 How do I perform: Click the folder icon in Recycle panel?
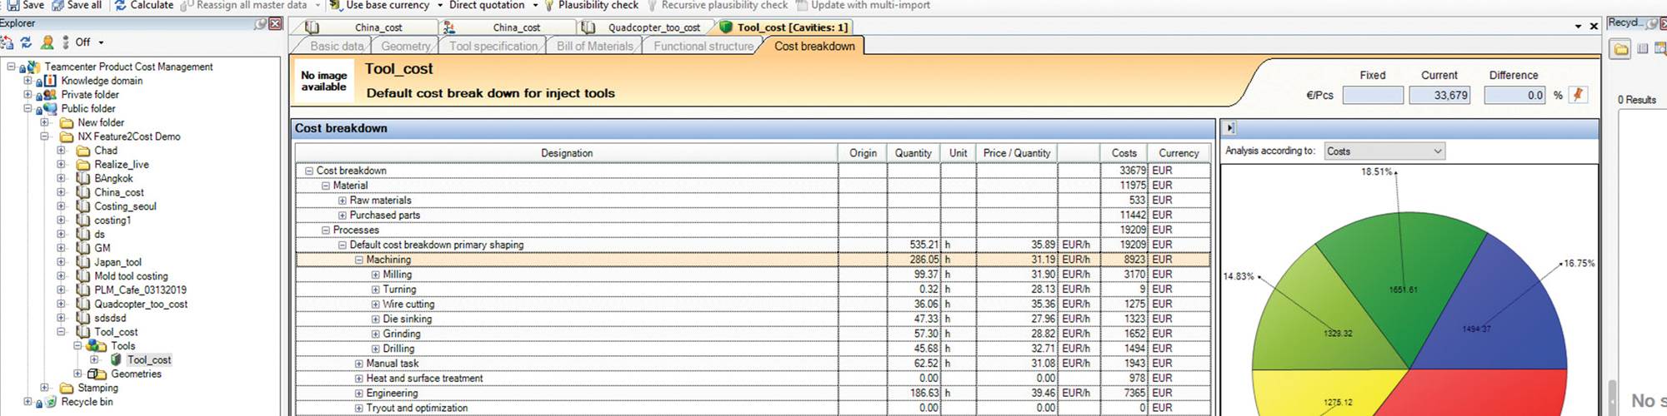point(1620,49)
